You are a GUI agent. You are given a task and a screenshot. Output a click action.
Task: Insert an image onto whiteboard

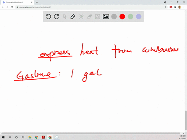coord(106,17)
